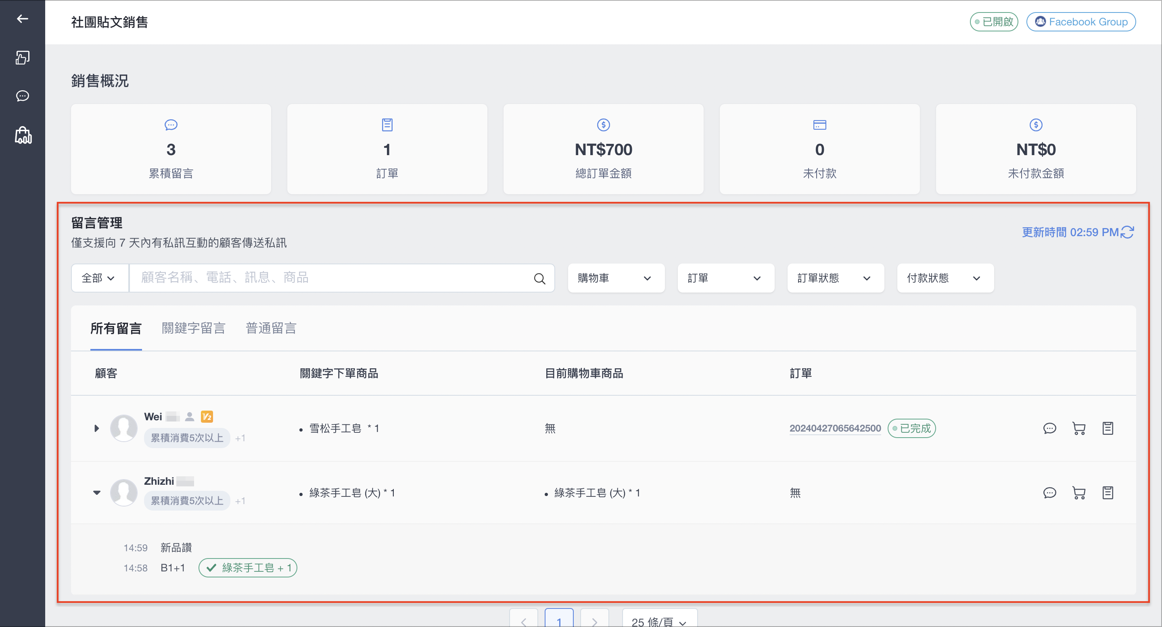This screenshot has width=1162, height=627.
Task: Open the 購物車 filter dropdown
Action: coord(616,278)
